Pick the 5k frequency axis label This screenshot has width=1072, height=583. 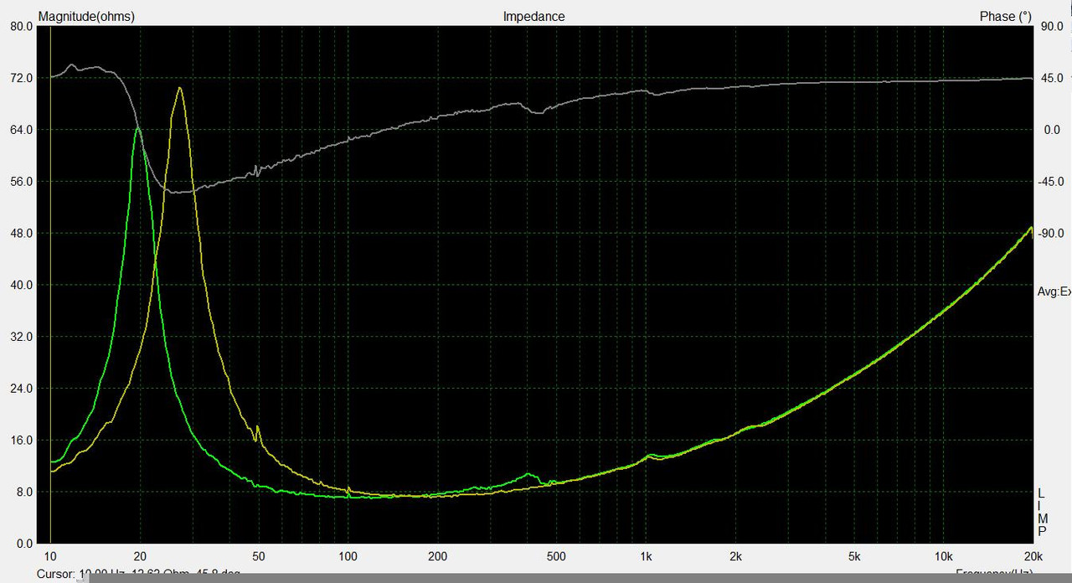tap(854, 556)
